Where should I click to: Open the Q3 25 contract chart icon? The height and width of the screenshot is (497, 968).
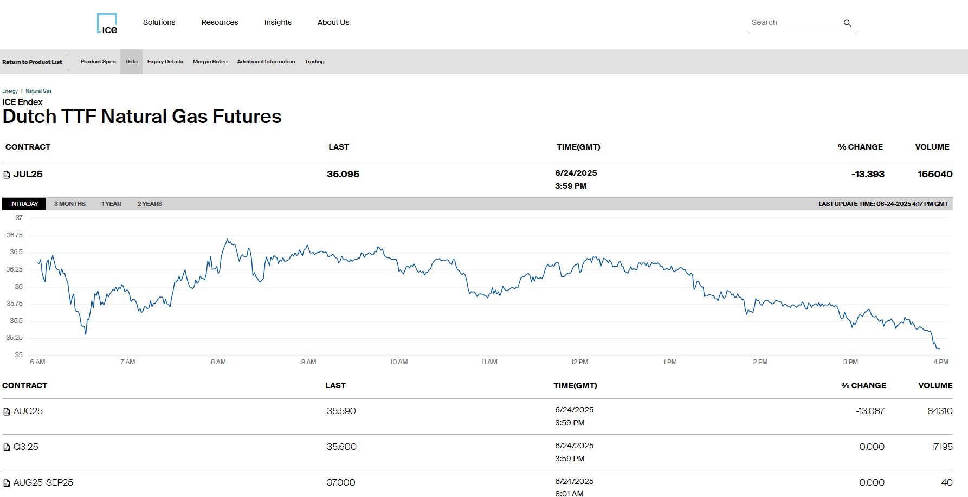(7, 447)
